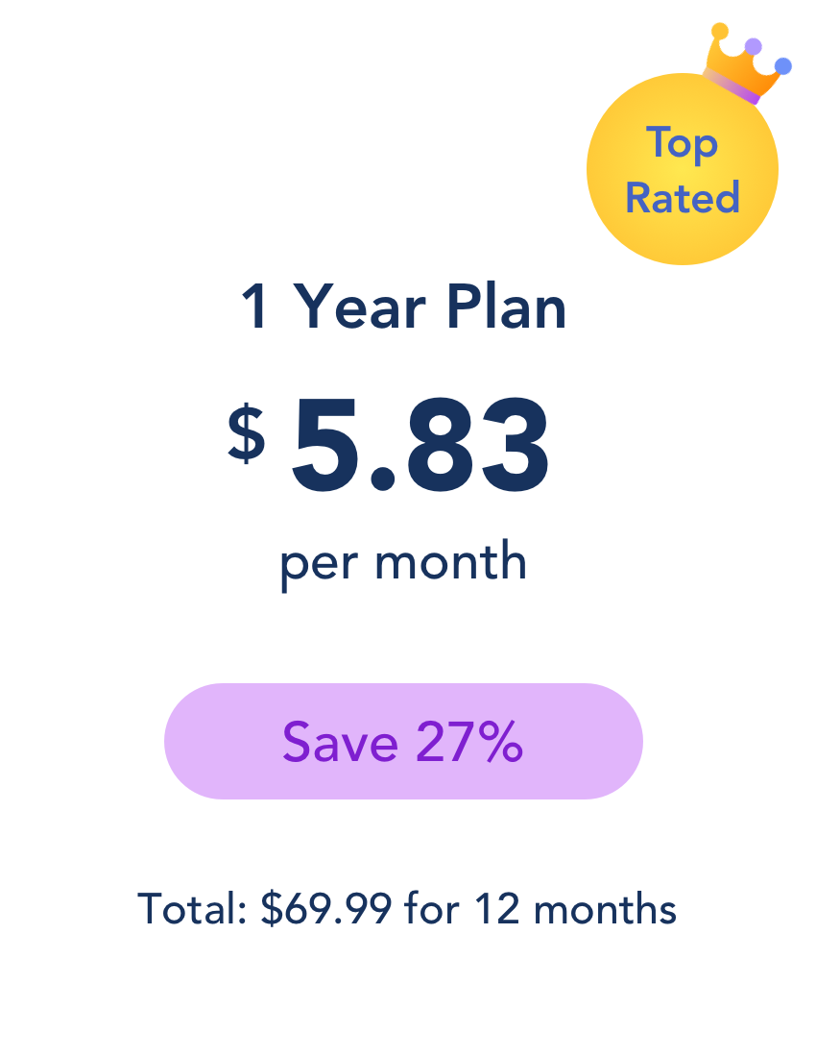Viewport: 816px width, 1057px height.
Task: Click the 27% figure in the pill
Action: (x=469, y=742)
